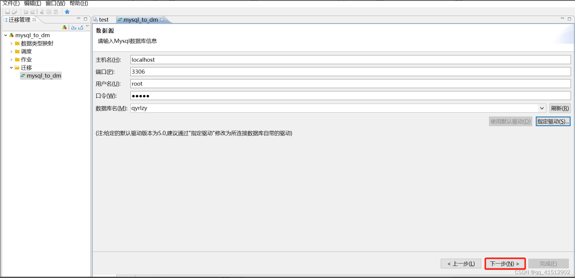Click the open 迁移 folder icon
Image resolution: width=575 pixels, height=278 pixels.
coord(17,68)
